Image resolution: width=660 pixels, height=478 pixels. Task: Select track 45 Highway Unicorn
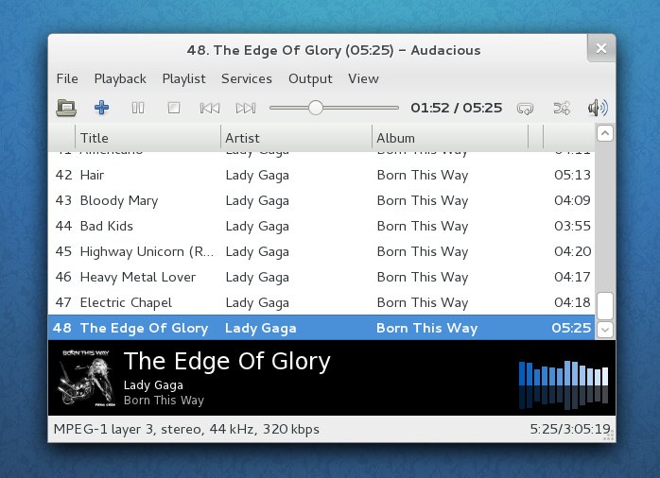pos(321,251)
